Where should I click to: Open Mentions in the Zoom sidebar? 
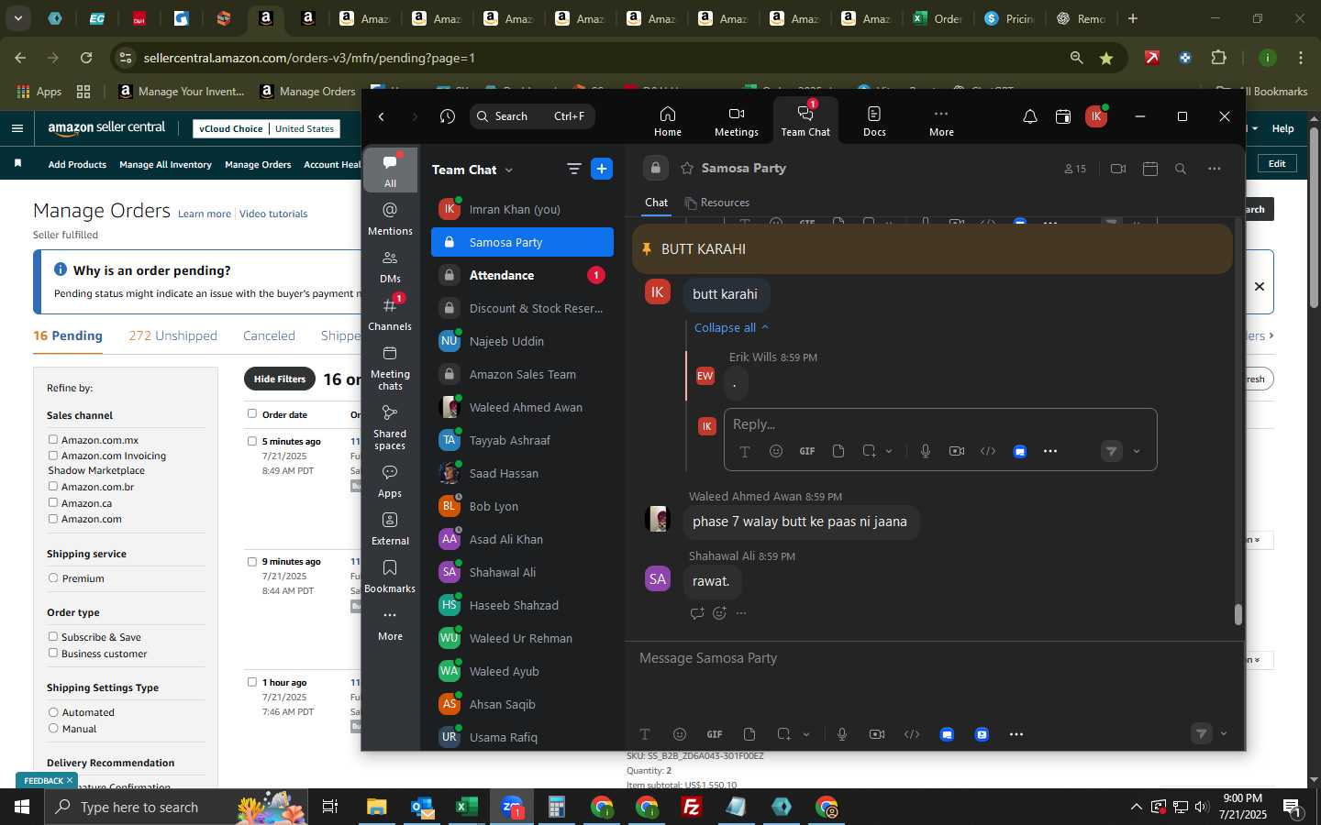tap(390, 219)
